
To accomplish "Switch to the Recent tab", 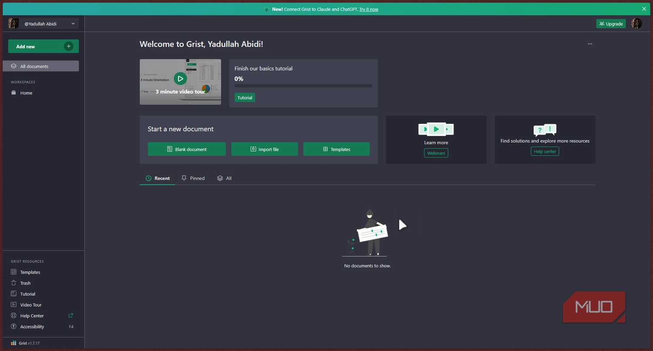I will (158, 178).
